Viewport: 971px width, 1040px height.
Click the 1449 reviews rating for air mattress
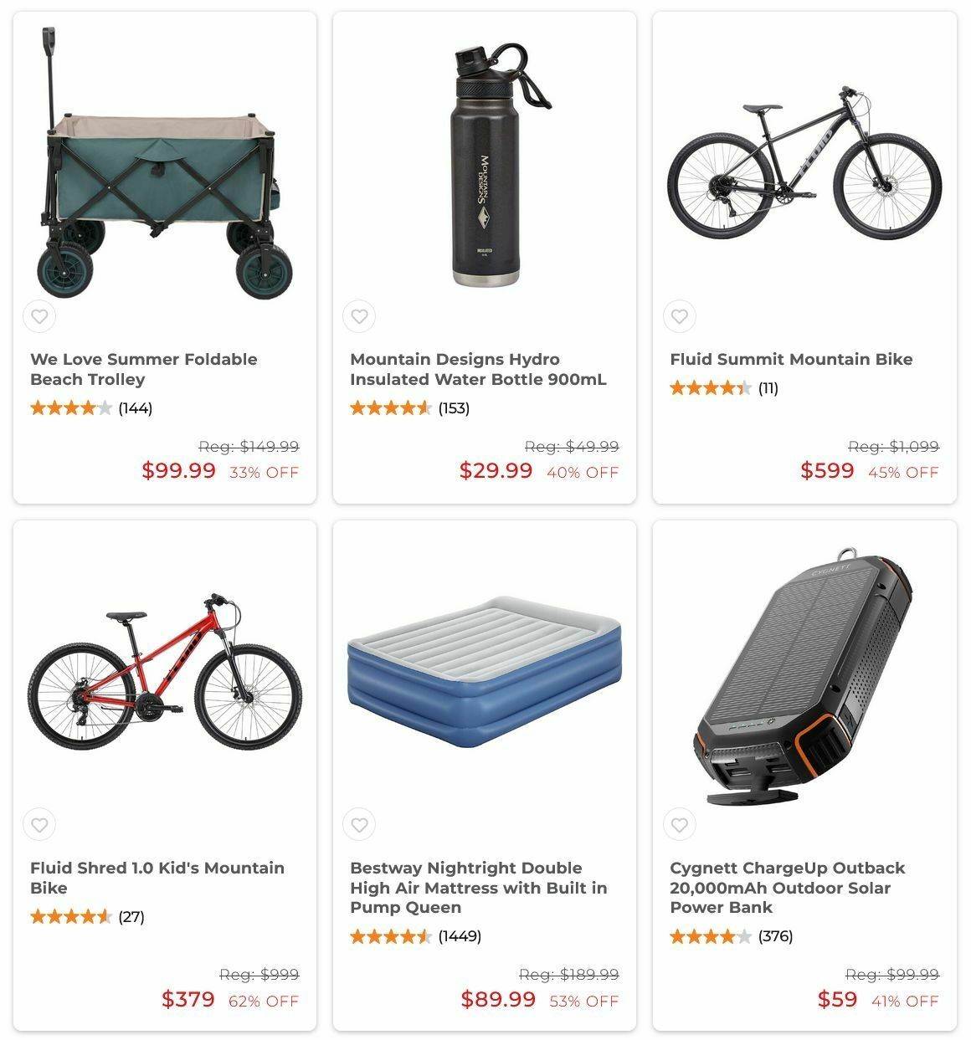click(415, 936)
